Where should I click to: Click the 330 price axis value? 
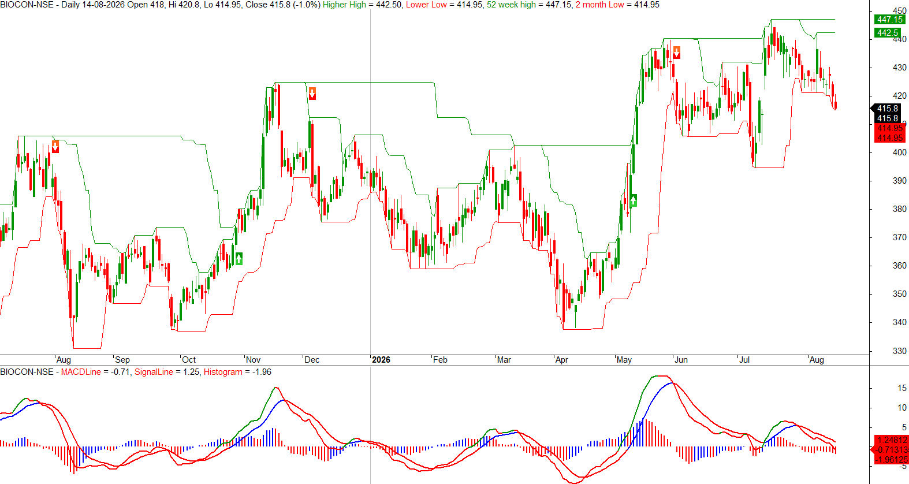click(x=900, y=351)
